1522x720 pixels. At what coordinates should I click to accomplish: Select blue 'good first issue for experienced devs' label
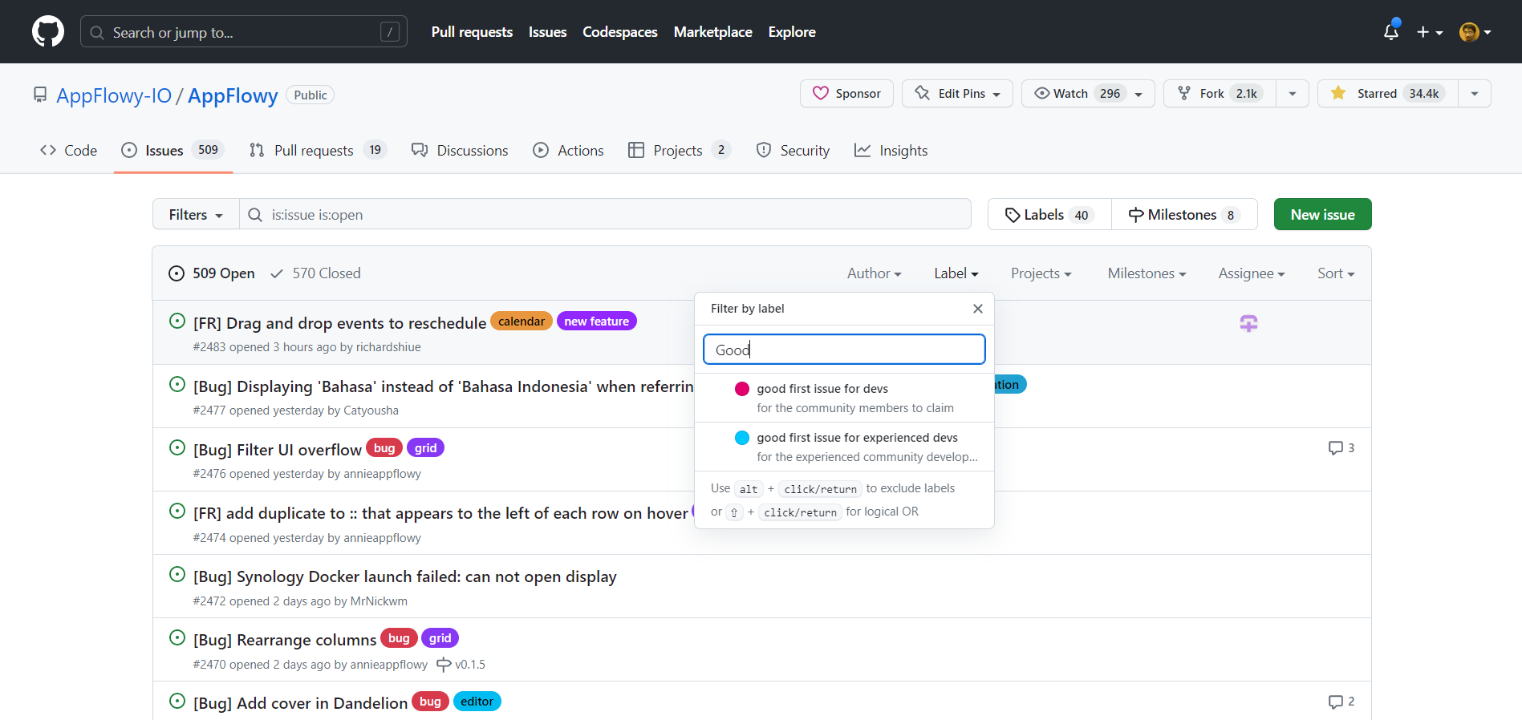click(x=844, y=447)
